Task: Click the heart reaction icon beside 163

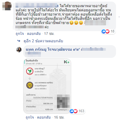Action: tap(75, 111)
